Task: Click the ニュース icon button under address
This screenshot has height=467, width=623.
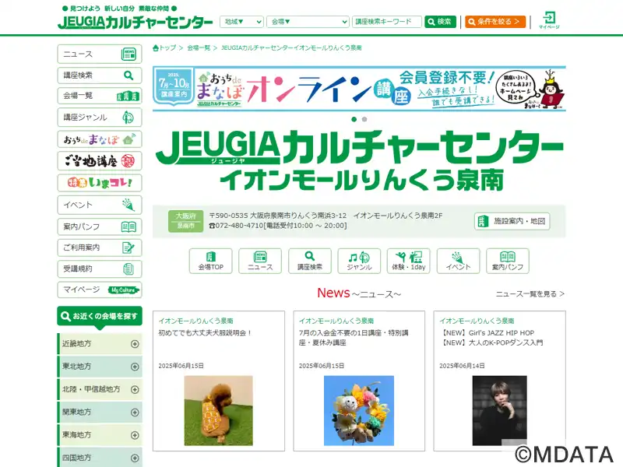Action: [x=260, y=261]
